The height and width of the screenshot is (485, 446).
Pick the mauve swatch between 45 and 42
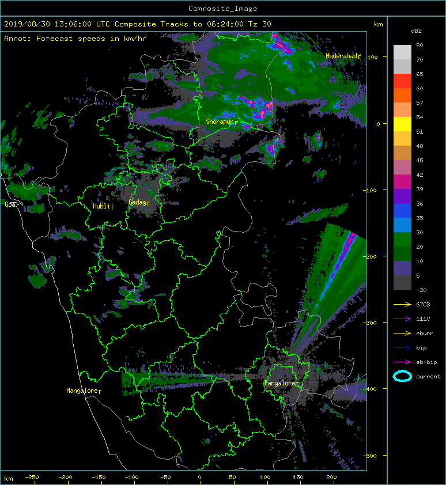(402, 168)
